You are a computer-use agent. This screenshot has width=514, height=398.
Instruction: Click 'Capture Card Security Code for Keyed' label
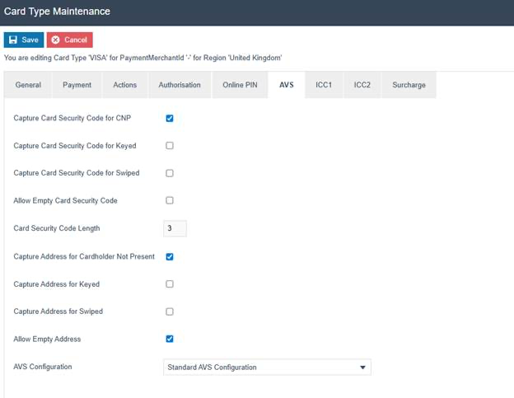click(x=75, y=146)
